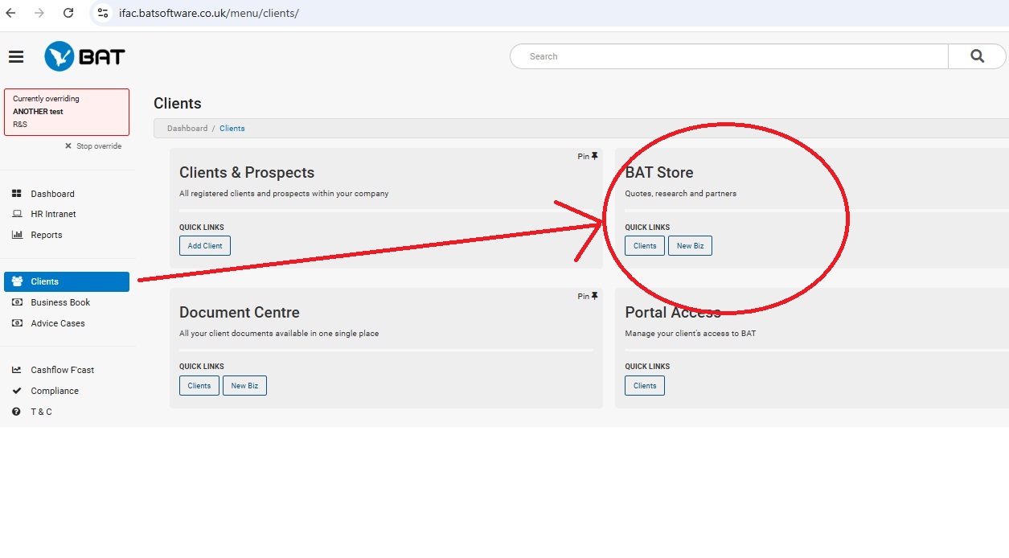1009x558 pixels.
Task: Click Clients in the breadcrumb
Action: (232, 129)
